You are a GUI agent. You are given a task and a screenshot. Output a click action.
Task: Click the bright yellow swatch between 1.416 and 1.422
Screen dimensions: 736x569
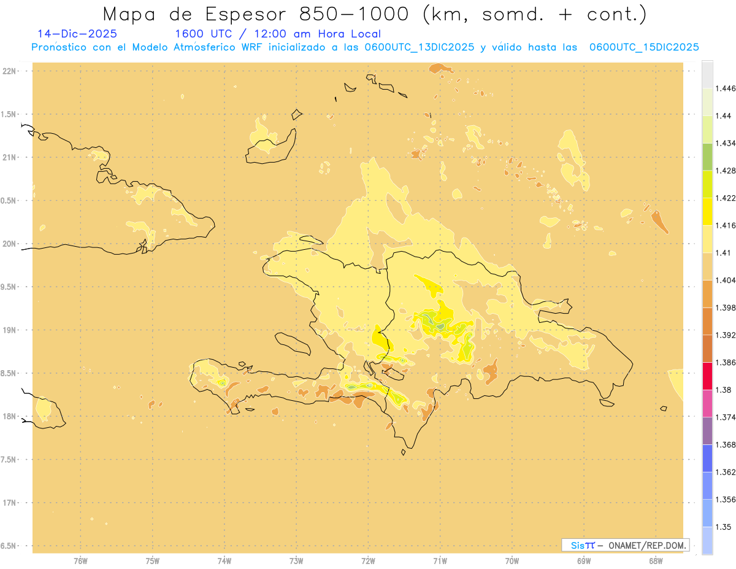point(708,211)
